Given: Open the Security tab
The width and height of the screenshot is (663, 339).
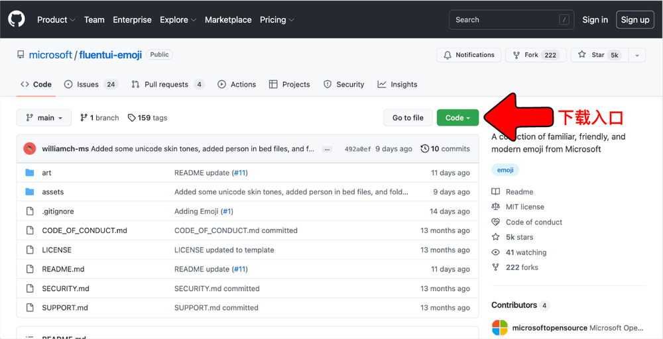Looking at the screenshot, I should (343, 85).
